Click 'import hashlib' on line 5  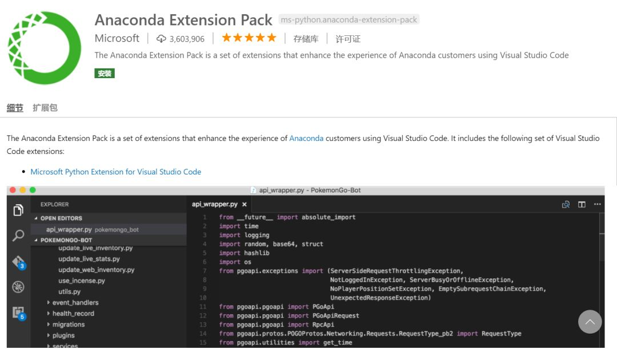[x=244, y=253]
